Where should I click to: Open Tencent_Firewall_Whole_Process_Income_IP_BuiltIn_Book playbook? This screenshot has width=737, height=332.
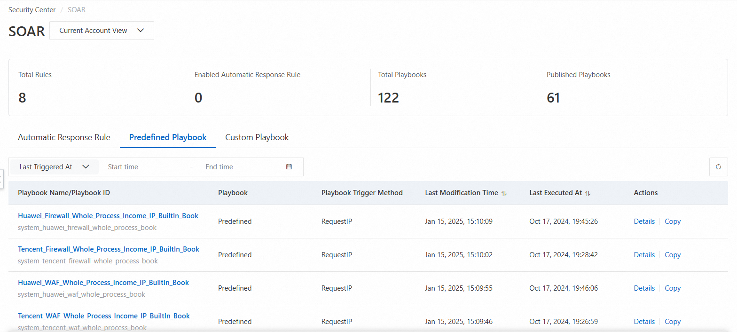109,249
